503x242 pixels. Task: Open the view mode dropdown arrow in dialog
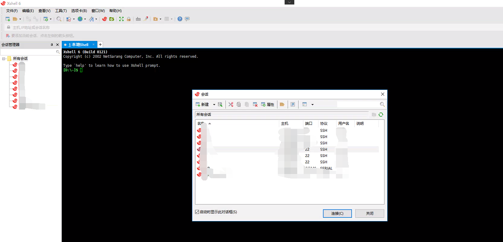312,104
